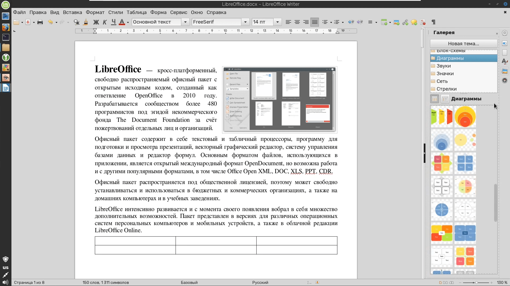The width and height of the screenshot is (510, 286).
Task: Open the Properties deck in the sidebar
Action: tap(505, 43)
